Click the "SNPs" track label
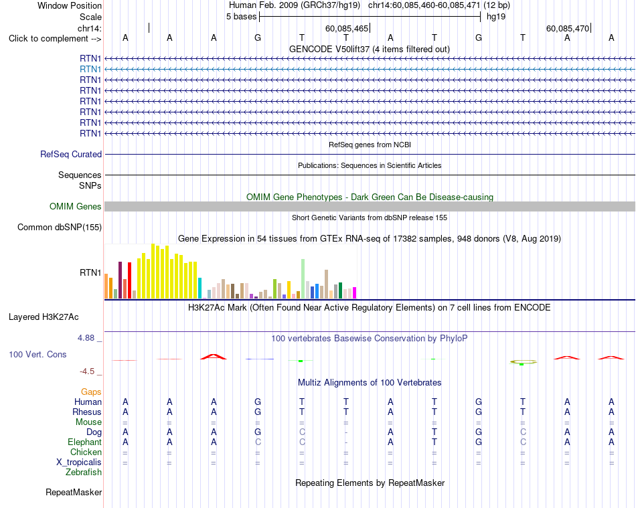 (90, 185)
